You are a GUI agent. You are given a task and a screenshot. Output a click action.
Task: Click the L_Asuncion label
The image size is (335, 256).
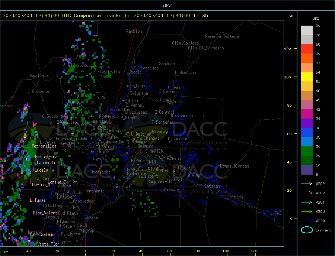(x=186, y=72)
